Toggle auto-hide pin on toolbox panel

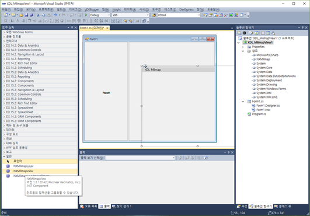pyautogui.click(x=72, y=27)
